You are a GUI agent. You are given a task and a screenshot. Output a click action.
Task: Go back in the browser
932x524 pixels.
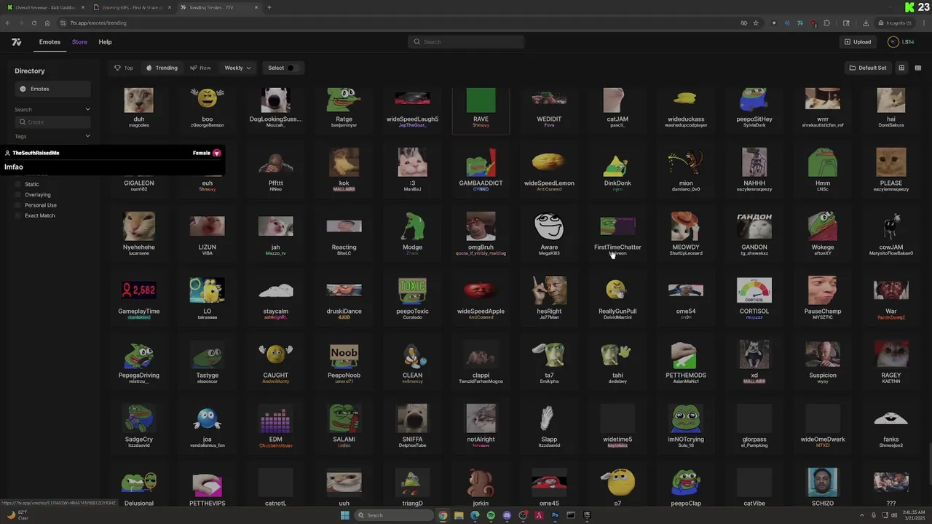7,23
